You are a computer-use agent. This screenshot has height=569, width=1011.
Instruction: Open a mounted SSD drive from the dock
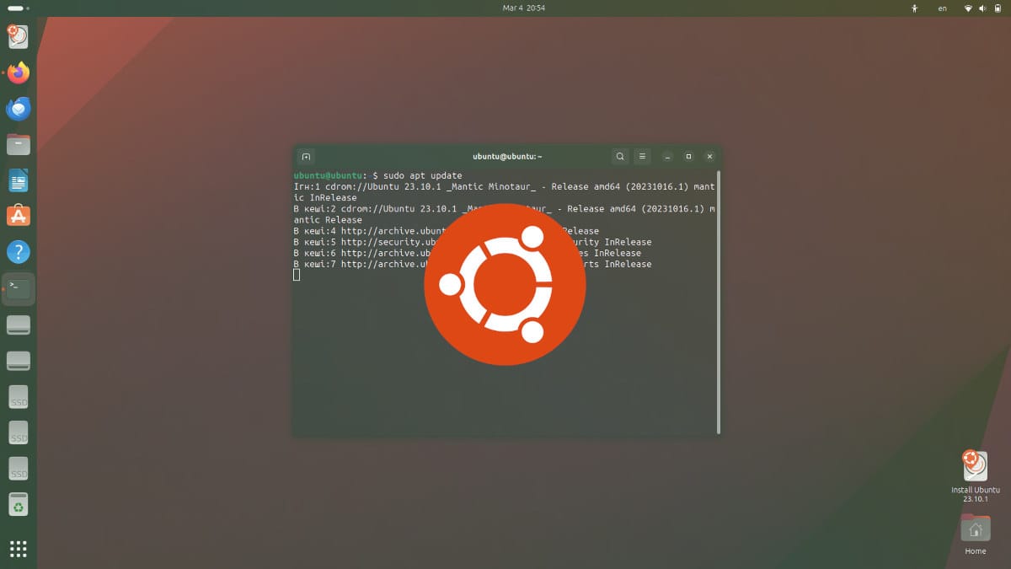19,396
